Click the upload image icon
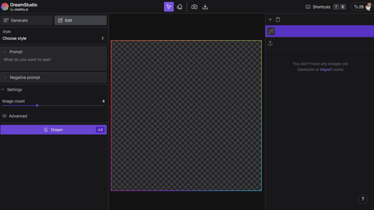This screenshot has width=374, height=210. [270, 43]
